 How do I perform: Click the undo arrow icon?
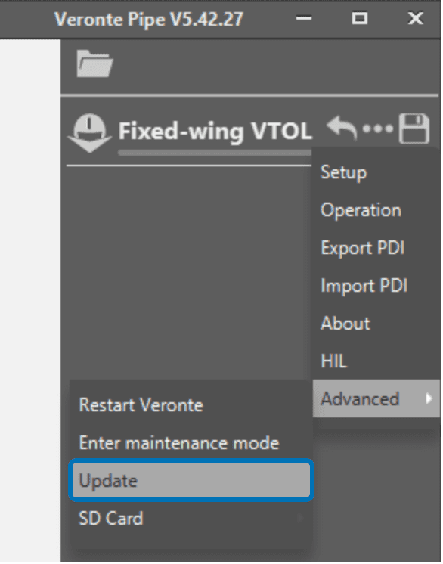(342, 127)
